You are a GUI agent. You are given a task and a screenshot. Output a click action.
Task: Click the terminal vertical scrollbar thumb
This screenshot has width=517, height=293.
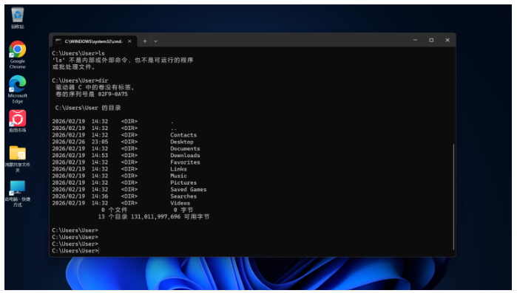tap(453, 196)
